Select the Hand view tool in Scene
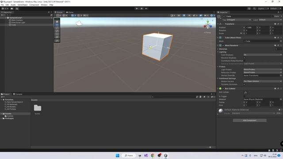This screenshot has width=283, height=159. point(57,22)
